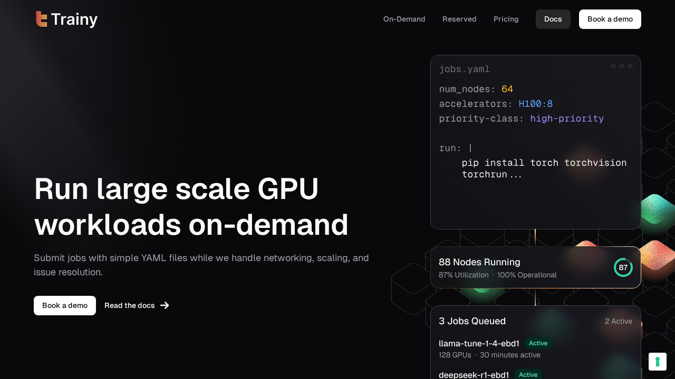
Task: Open the On-Demand menu item
Action: (x=404, y=19)
